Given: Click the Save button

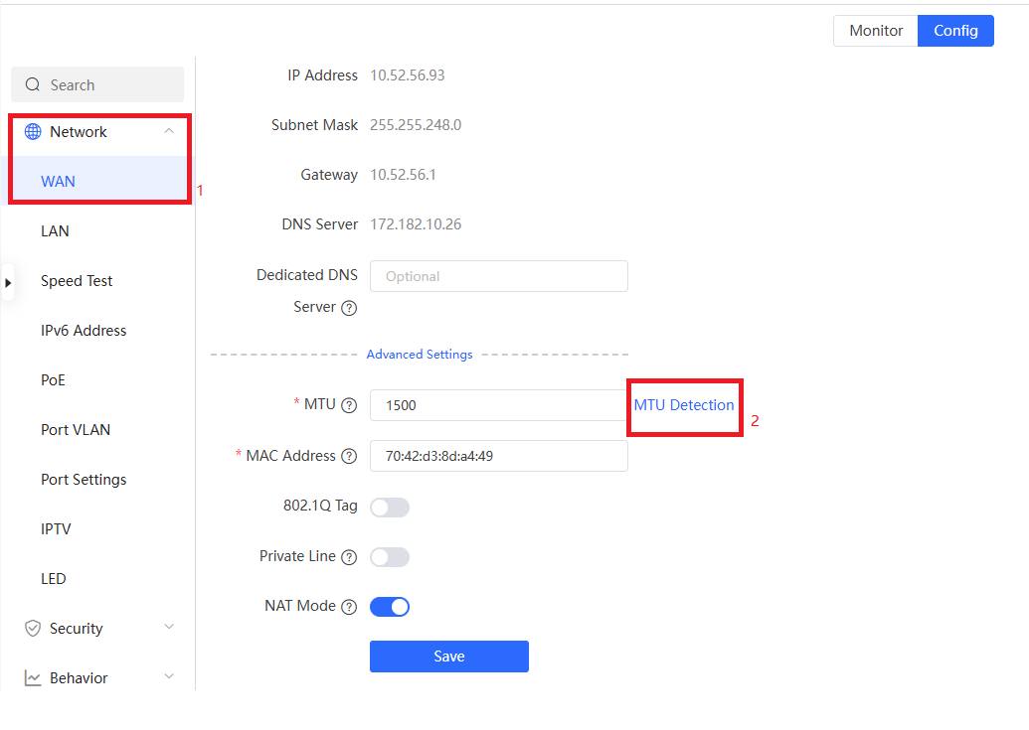Looking at the screenshot, I should 448,657.
